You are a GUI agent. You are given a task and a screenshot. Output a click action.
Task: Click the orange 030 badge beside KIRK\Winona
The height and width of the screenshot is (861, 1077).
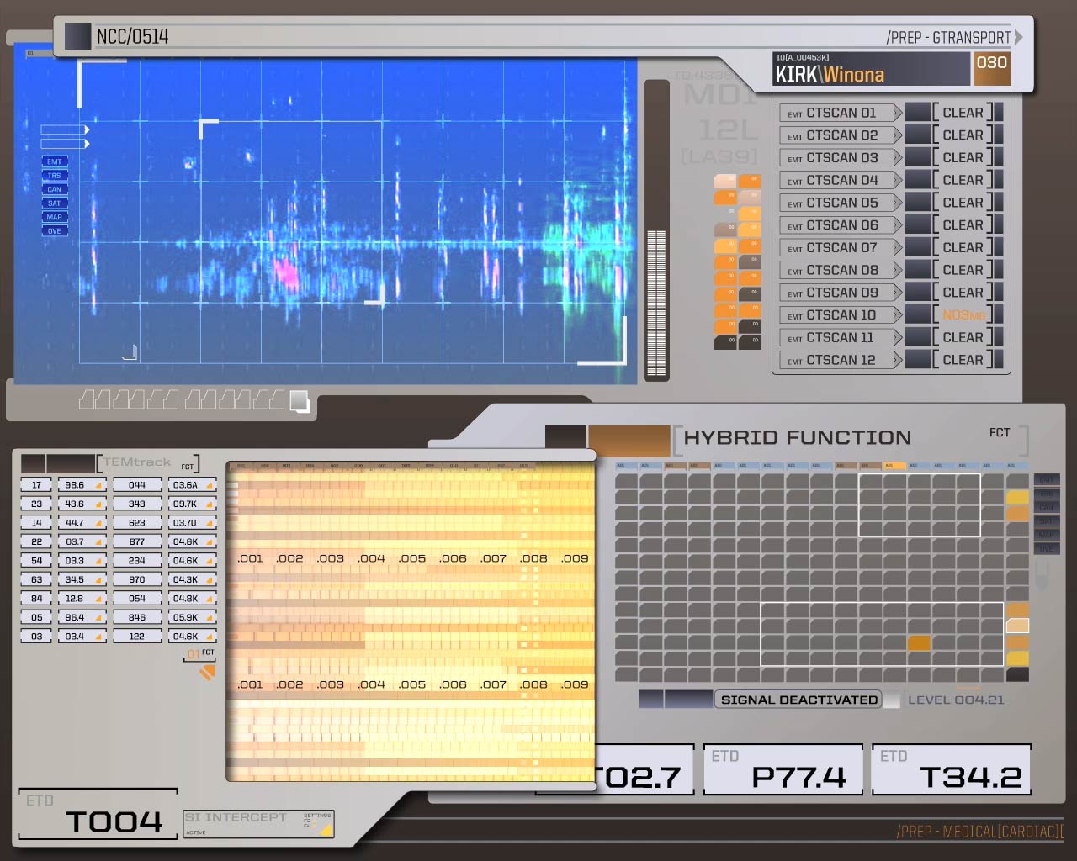pos(991,69)
